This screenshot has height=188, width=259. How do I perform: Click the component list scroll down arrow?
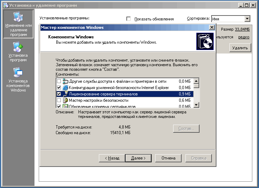196,105
